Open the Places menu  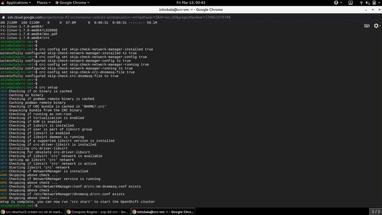[44, 2]
